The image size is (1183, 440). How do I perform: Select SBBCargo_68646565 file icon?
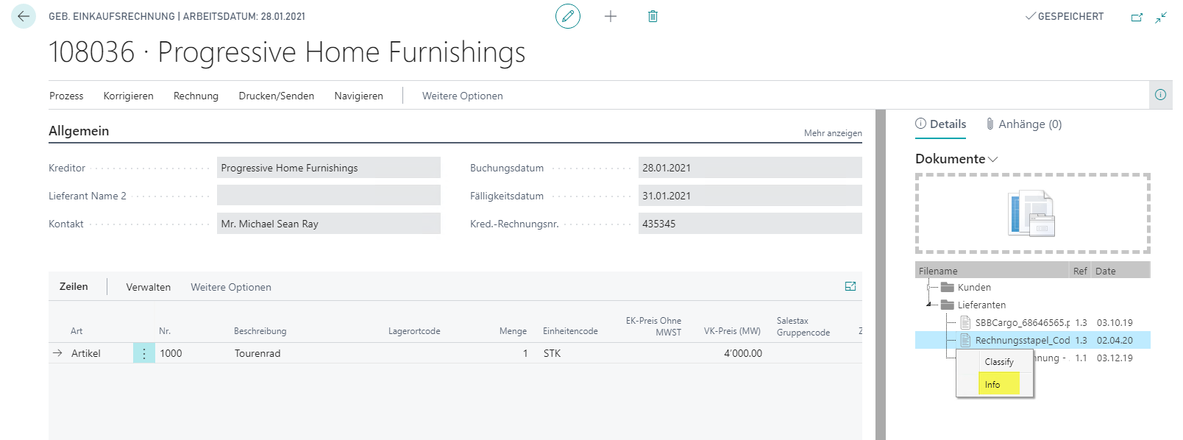(x=965, y=322)
